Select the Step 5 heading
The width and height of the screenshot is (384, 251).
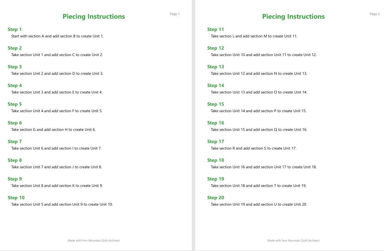click(x=15, y=104)
